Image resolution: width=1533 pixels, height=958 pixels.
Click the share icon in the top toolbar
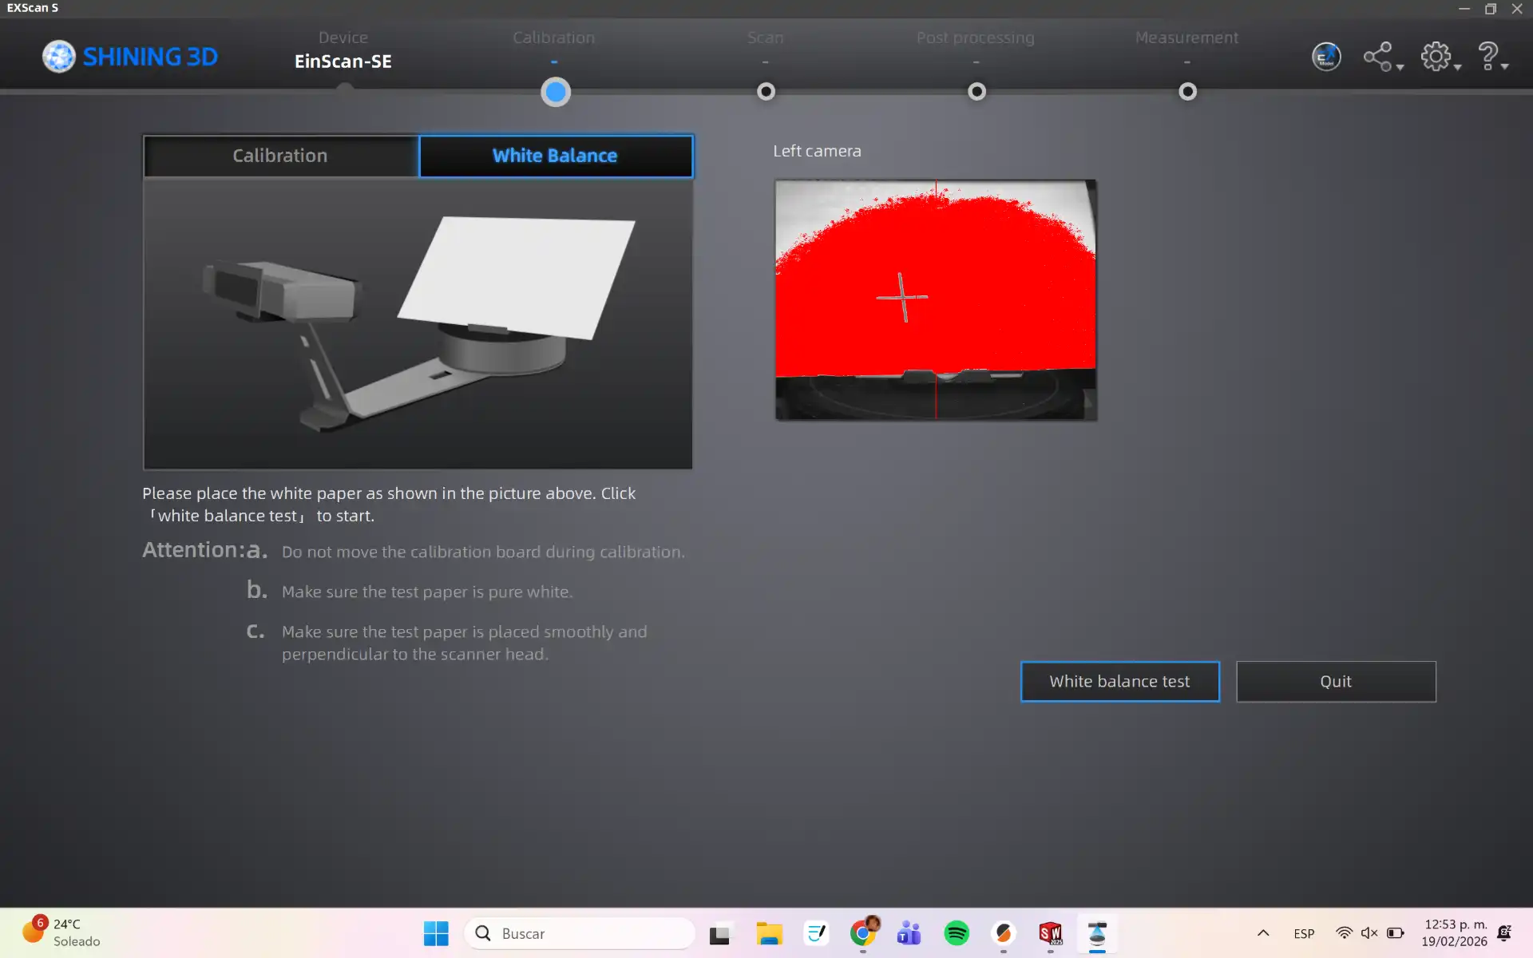pos(1377,57)
